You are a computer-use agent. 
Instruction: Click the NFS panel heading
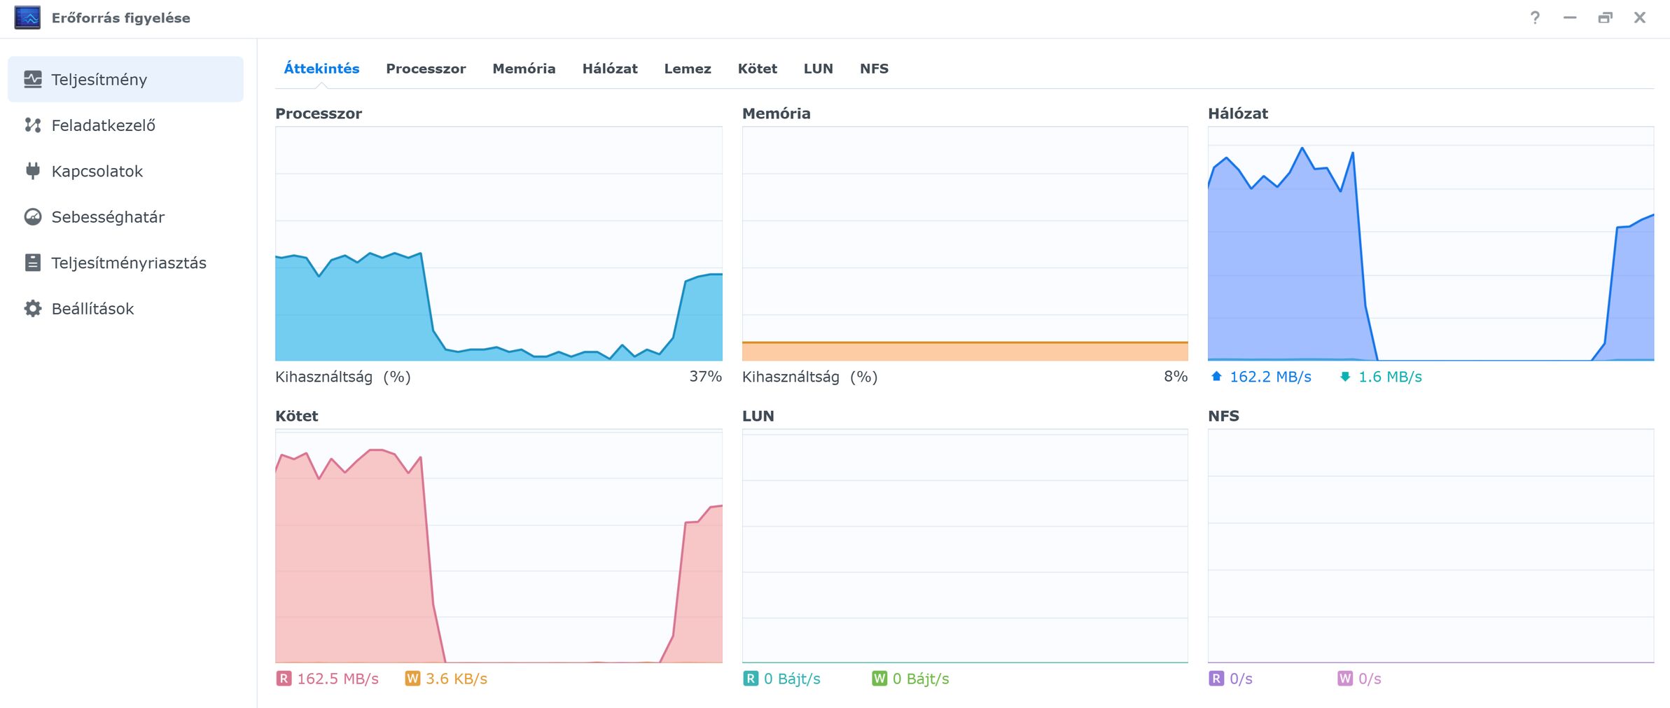[1223, 416]
